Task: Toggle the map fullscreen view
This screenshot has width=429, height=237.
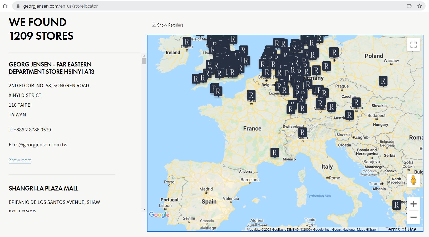Action: point(413,45)
